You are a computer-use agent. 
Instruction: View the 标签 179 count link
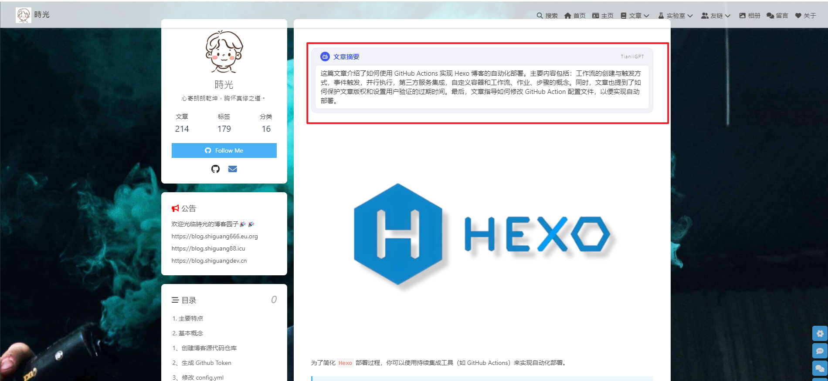click(x=224, y=123)
